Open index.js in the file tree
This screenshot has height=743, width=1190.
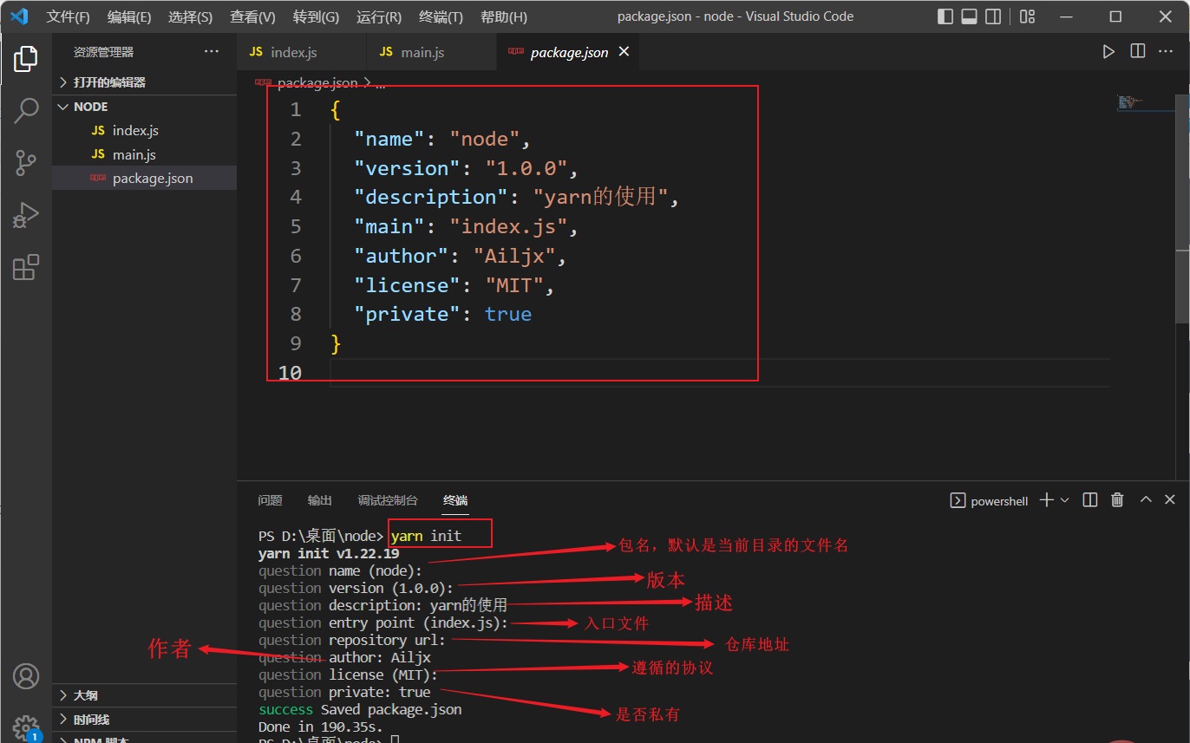144,130
